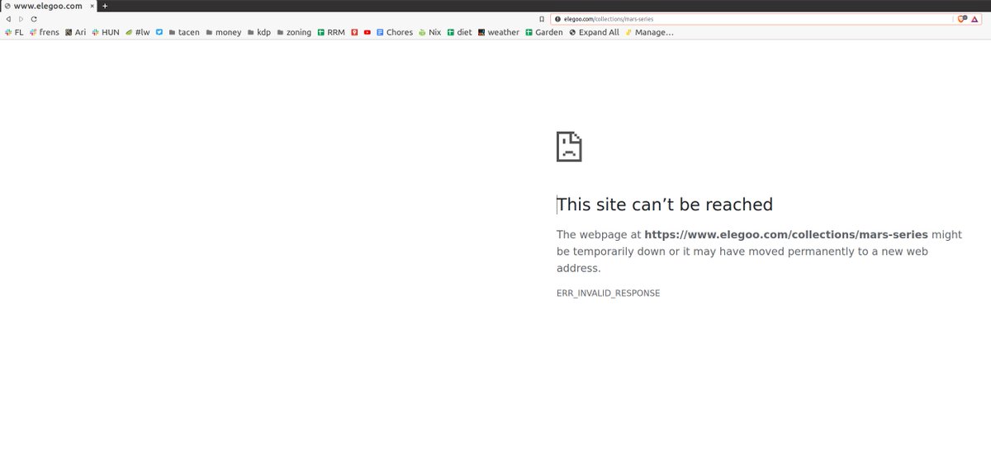This screenshot has width=991, height=456.
Task: Open the #lw bookmark
Action: pos(137,32)
